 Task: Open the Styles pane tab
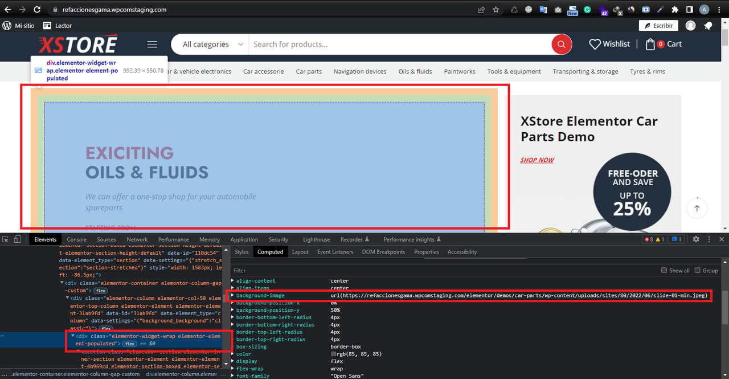pos(241,252)
